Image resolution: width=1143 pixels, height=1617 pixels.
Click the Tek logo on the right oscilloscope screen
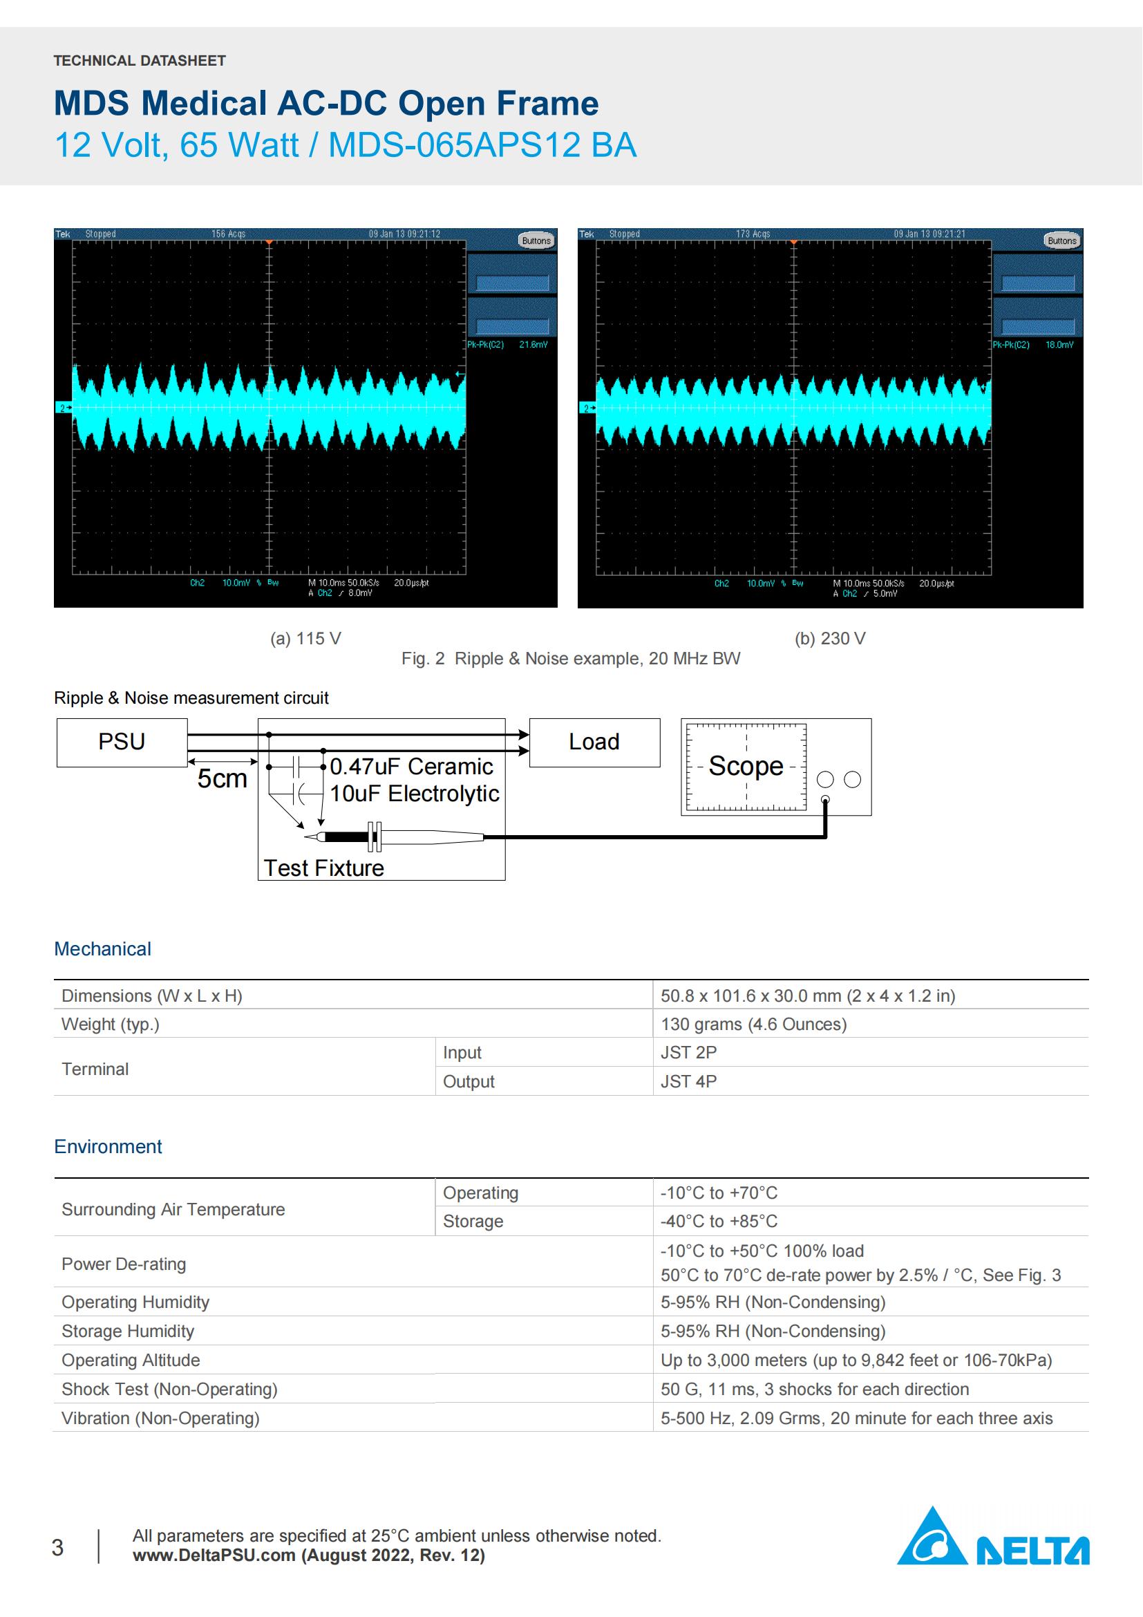point(587,233)
